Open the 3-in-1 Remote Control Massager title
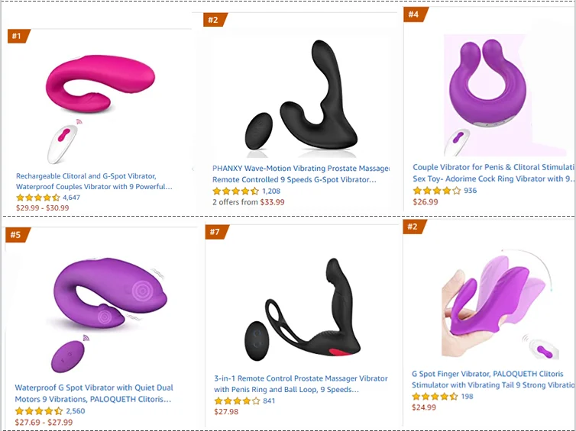The height and width of the screenshot is (431, 576). (301, 384)
